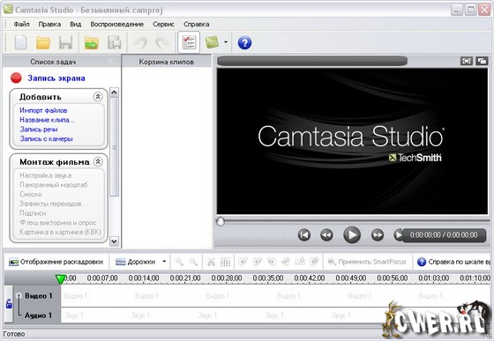Click the timeline zoom in magnifier
Screen dimensions: 494x341
[x=179, y=262]
